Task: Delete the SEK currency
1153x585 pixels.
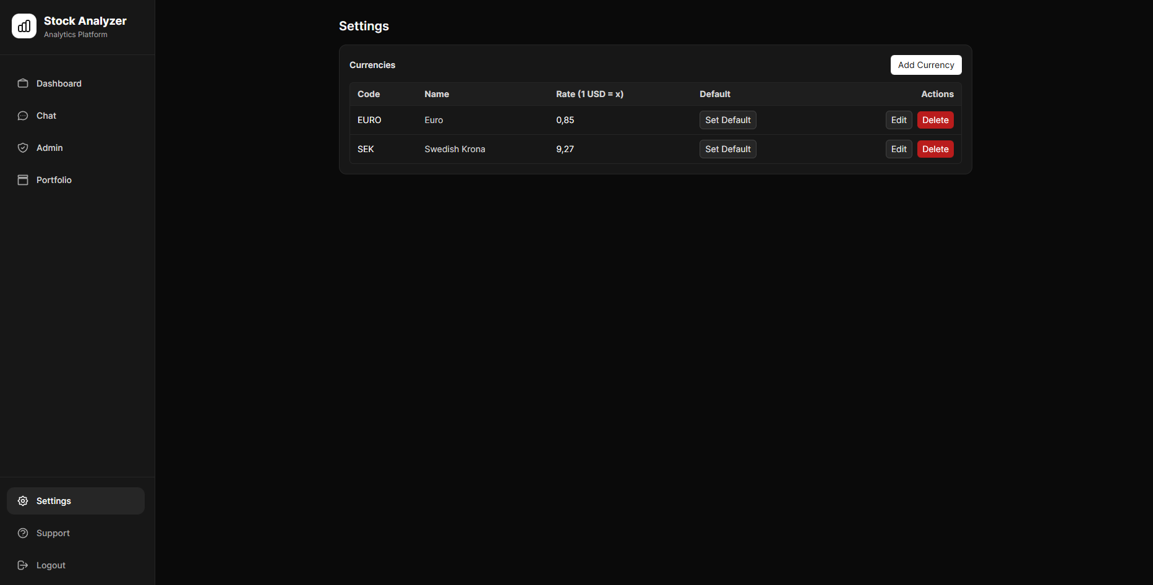Action: coord(935,149)
